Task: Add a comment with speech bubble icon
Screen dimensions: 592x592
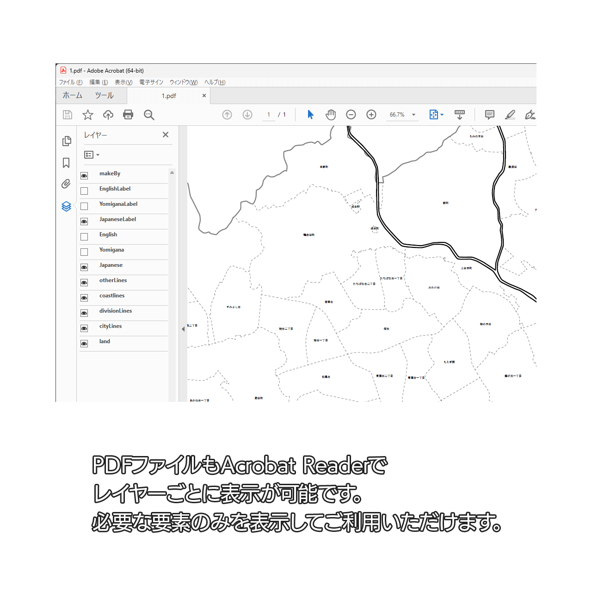Action: [490, 115]
